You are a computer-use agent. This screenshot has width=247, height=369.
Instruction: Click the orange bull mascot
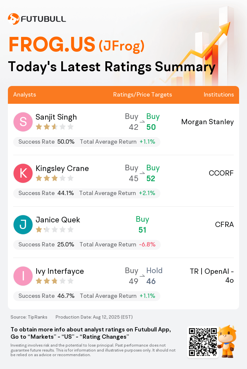pos(227,341)
